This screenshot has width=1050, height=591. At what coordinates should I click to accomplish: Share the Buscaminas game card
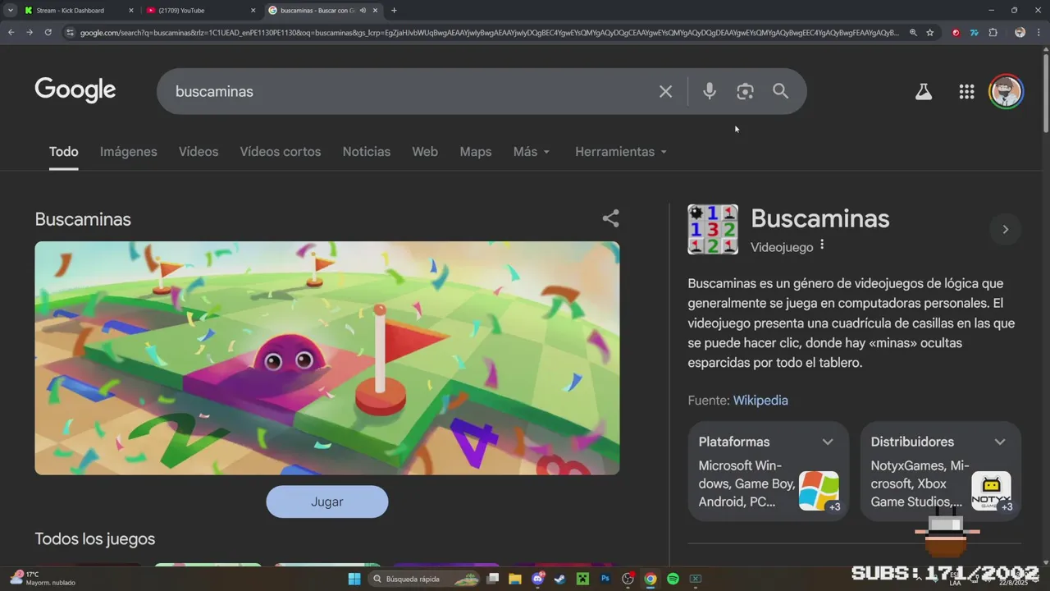tap(610, 218)
